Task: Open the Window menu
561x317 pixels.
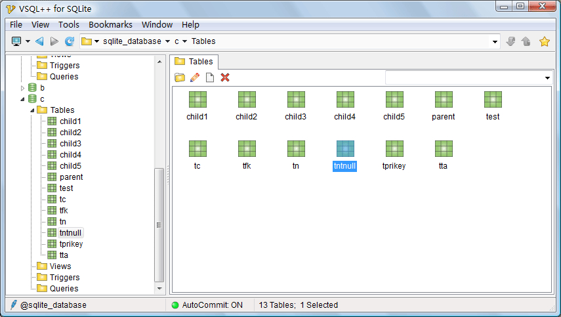Action: pos(157,25)
